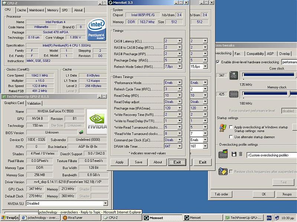297x222 pixels.
Task: Switch to pctechnology Internet Explorer taskbar item
Action: (40, 218)
